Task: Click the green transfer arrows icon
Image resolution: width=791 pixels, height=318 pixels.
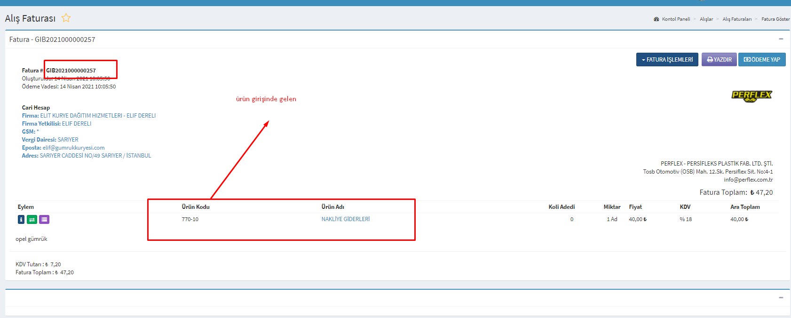Action: [32, 220]
